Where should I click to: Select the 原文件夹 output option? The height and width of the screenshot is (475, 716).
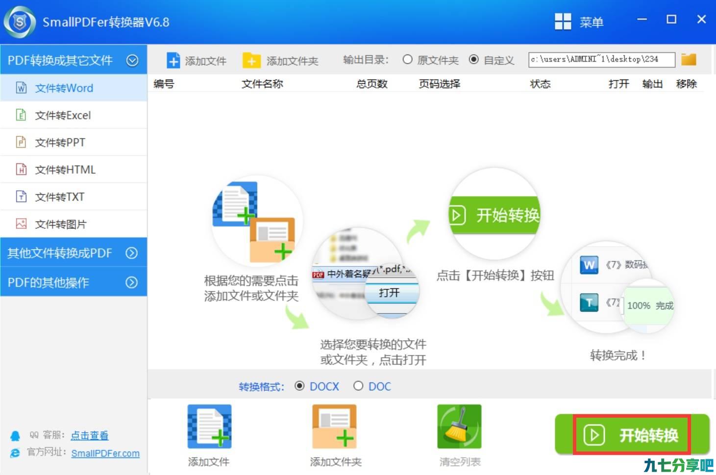coord(430,60)
